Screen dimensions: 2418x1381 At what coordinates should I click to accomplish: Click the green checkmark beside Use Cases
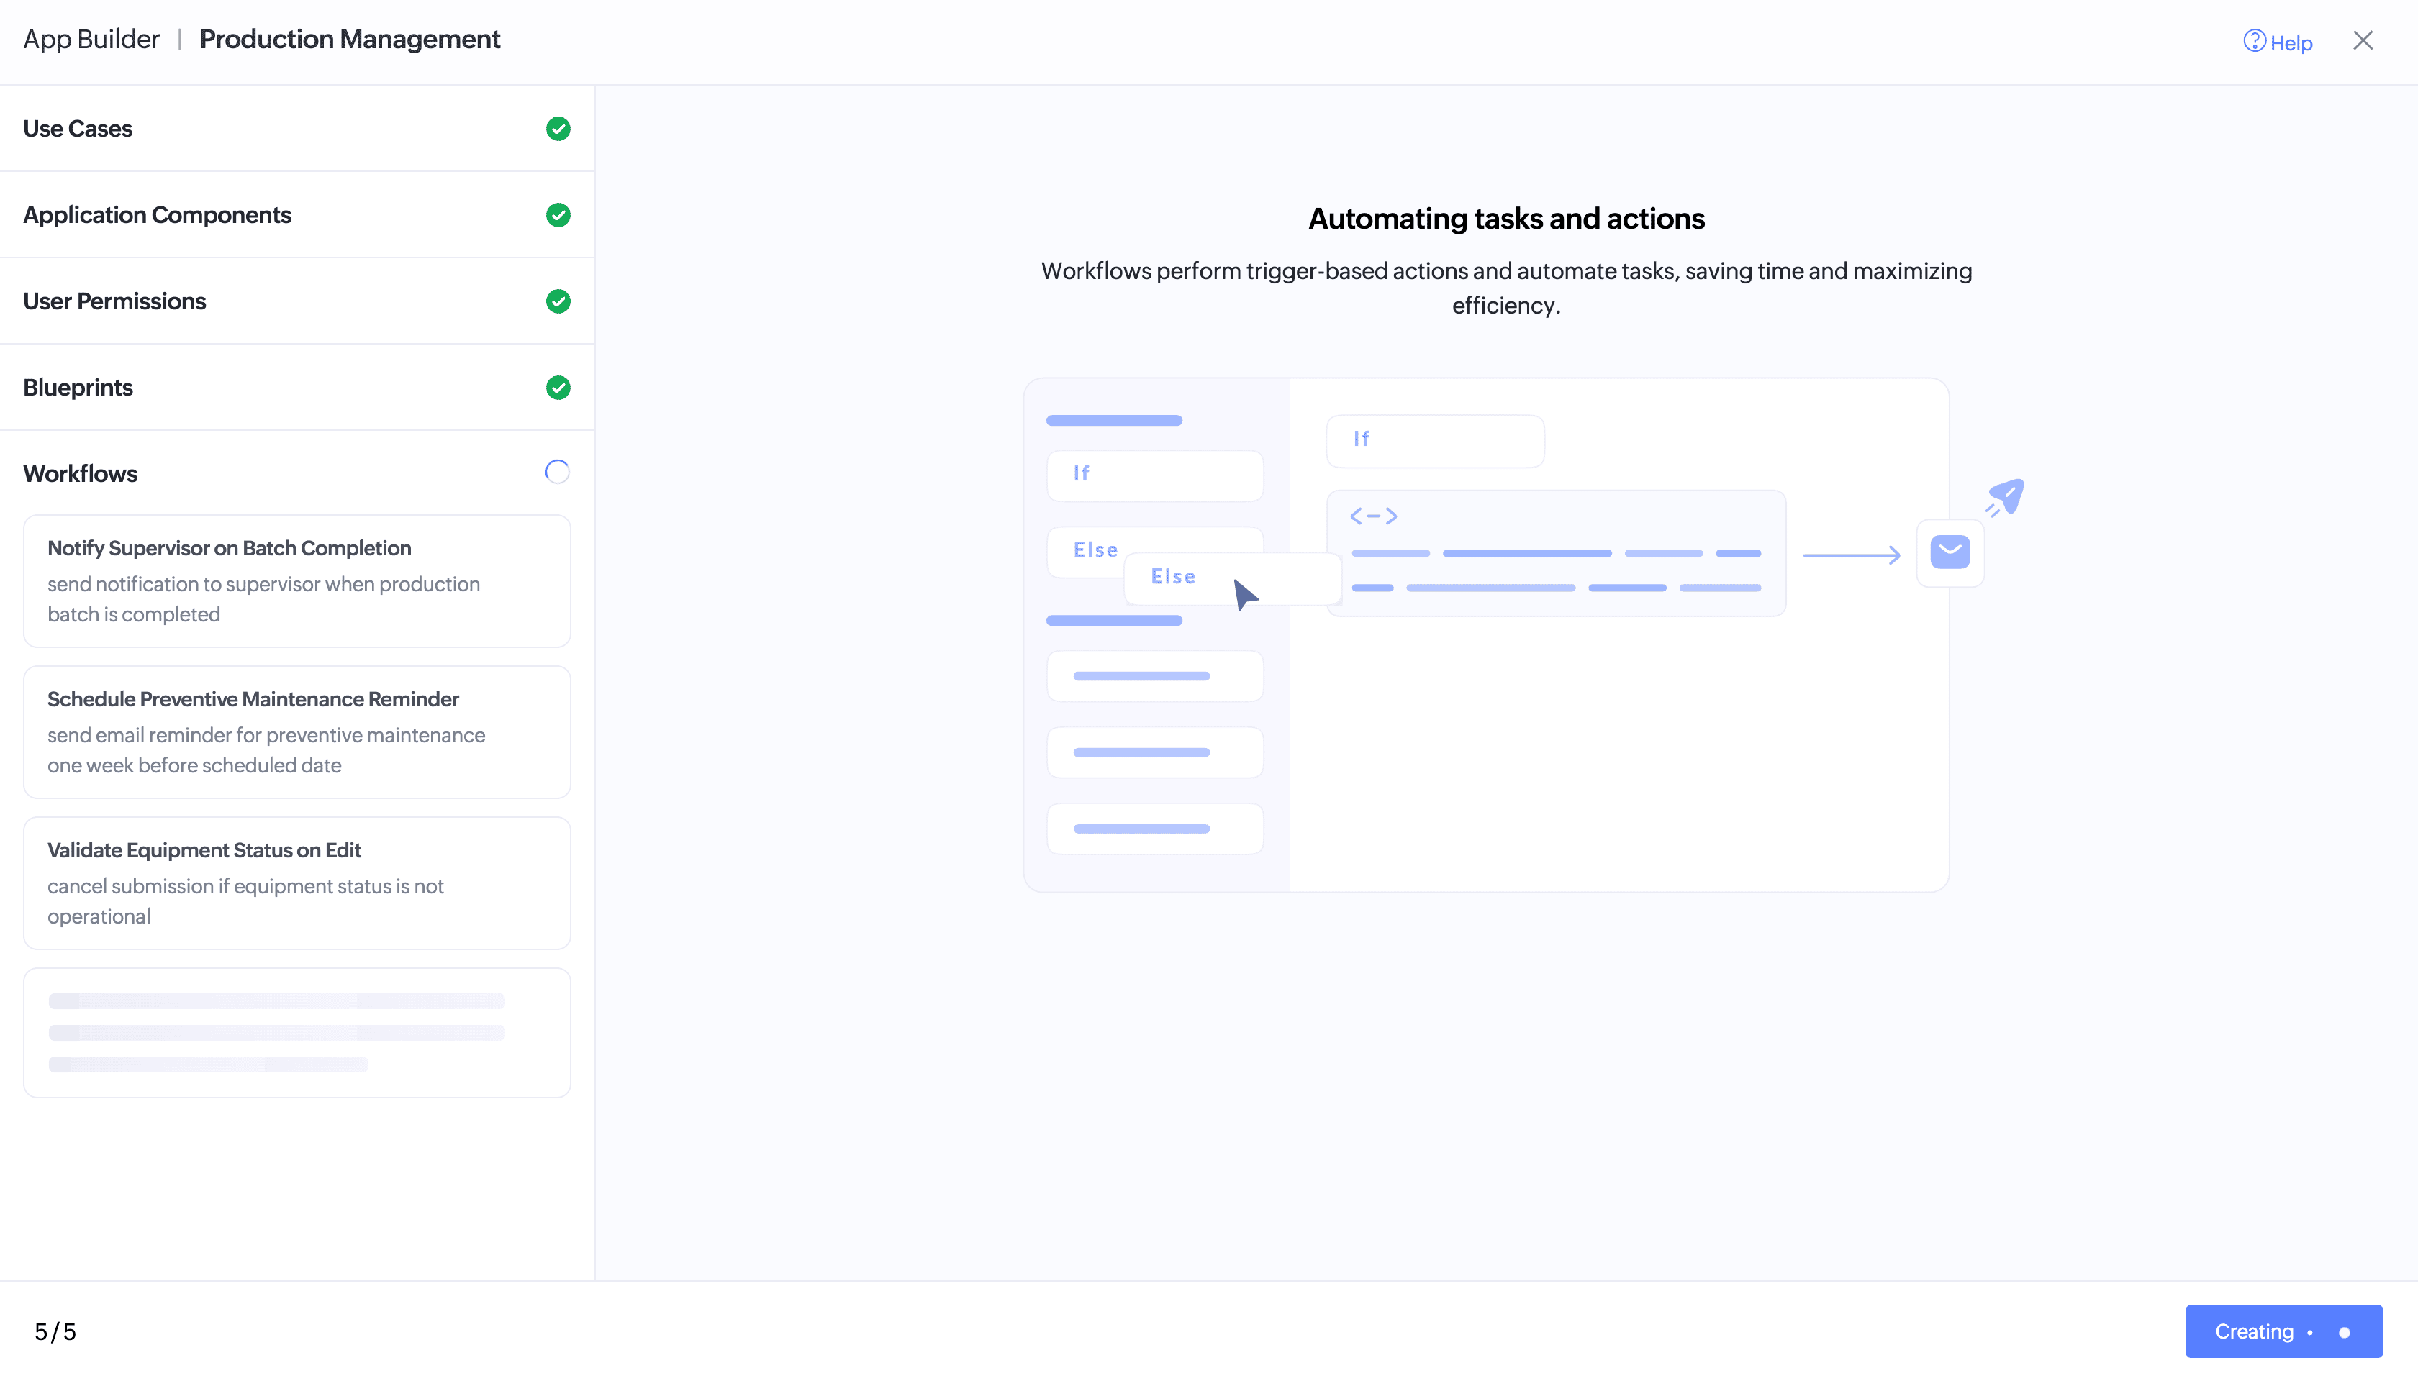[558, 129]
